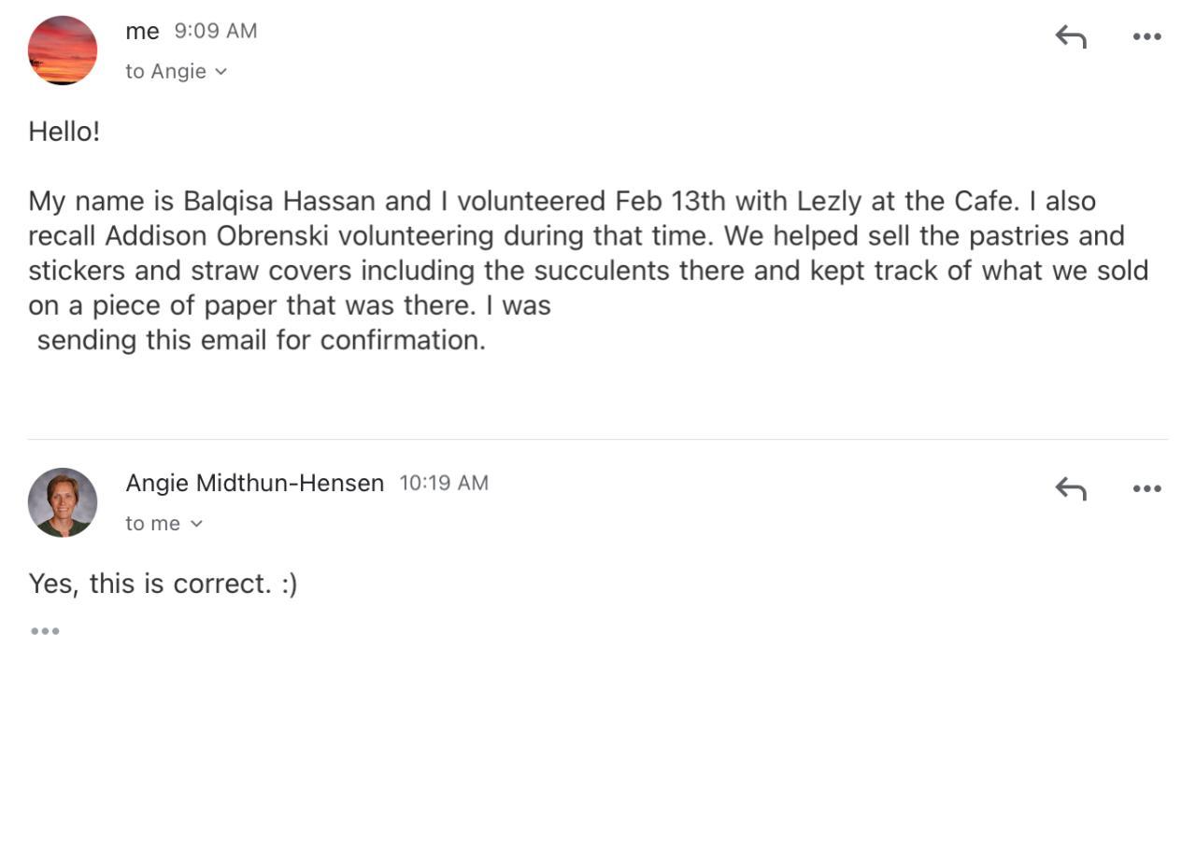Click the "sending this email for confirmation." line
Viewport: 1196px width, 859px height.
point(262,340)
